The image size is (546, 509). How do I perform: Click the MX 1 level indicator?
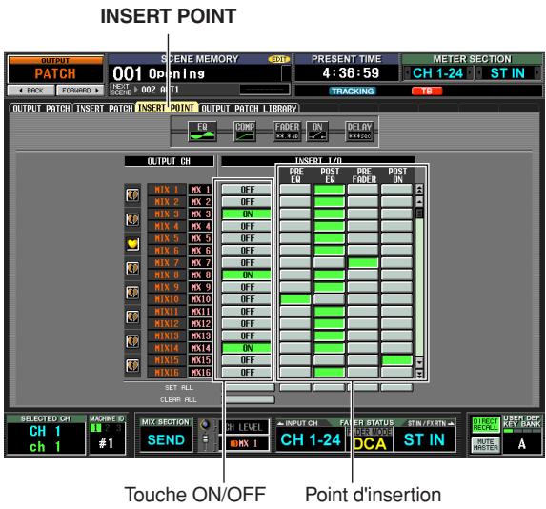coord(244,443)
